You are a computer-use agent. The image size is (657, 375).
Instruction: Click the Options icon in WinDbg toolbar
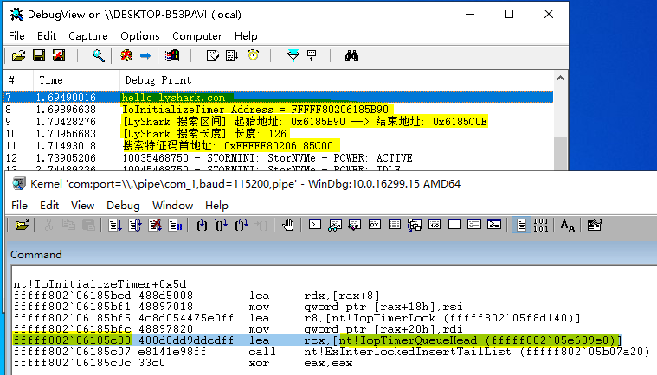[x=594, y=226]
